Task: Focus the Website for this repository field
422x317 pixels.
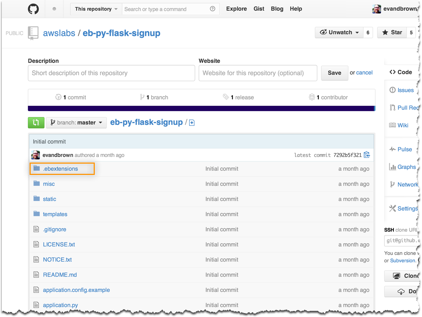Action: click(258, 73)
